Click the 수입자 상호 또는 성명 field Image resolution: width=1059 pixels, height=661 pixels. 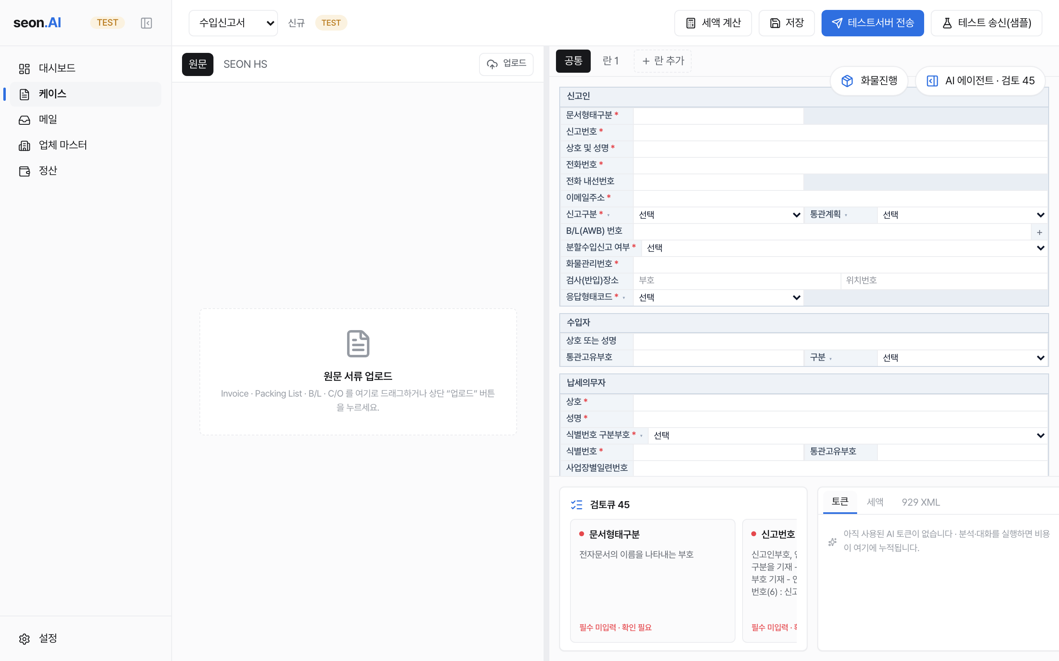[840, 341]
